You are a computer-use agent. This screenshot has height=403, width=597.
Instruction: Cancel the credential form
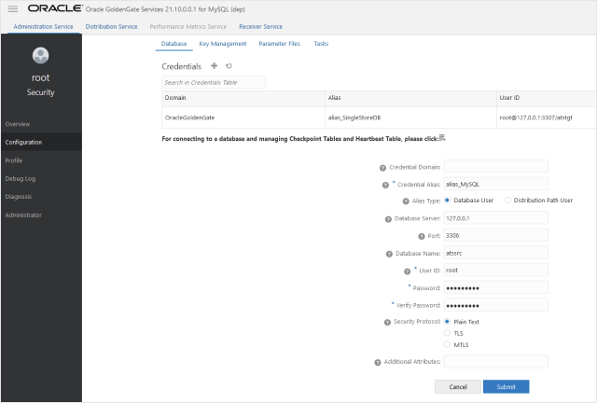click(x=458, y=386)
